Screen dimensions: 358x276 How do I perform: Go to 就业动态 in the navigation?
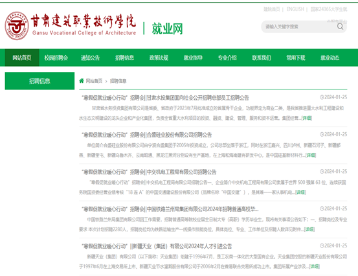[330, 58]
